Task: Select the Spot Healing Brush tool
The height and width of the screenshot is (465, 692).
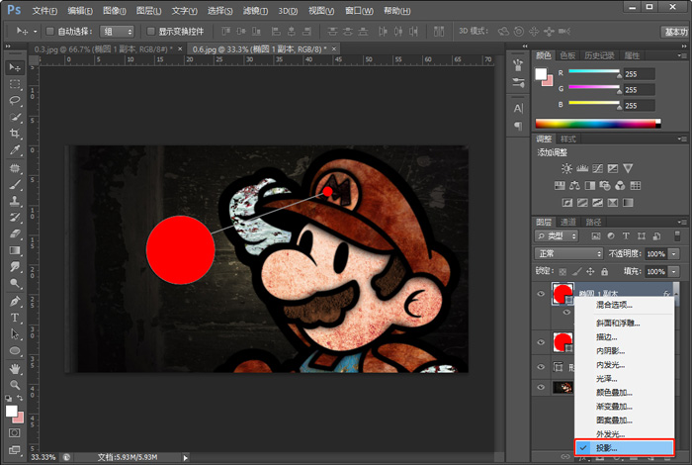Action: click(15, 168)
